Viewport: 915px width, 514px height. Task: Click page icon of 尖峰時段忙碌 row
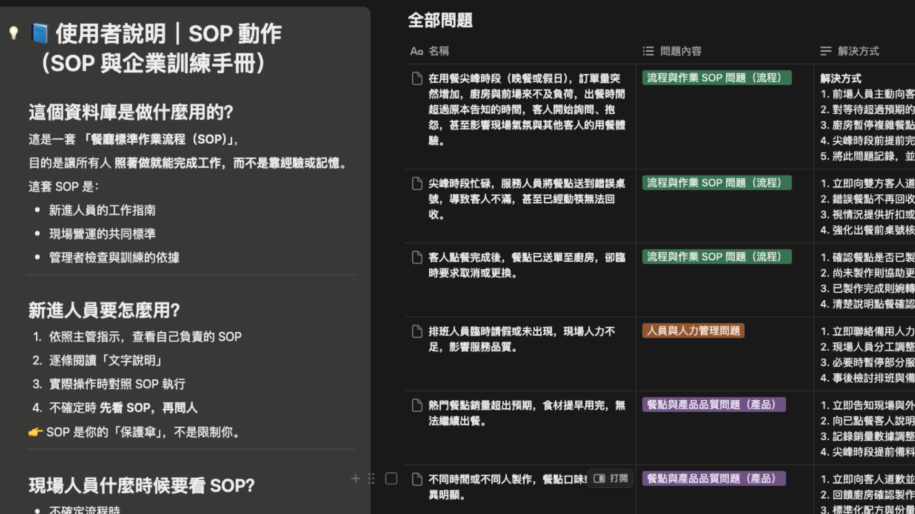417,183
